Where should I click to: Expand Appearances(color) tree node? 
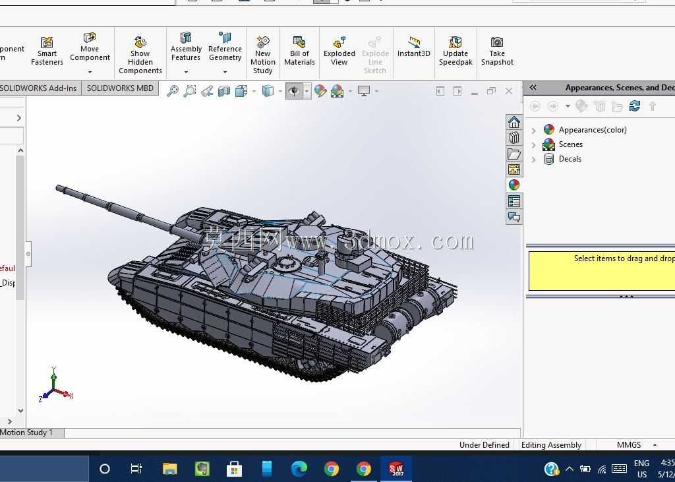click(534, 130)
